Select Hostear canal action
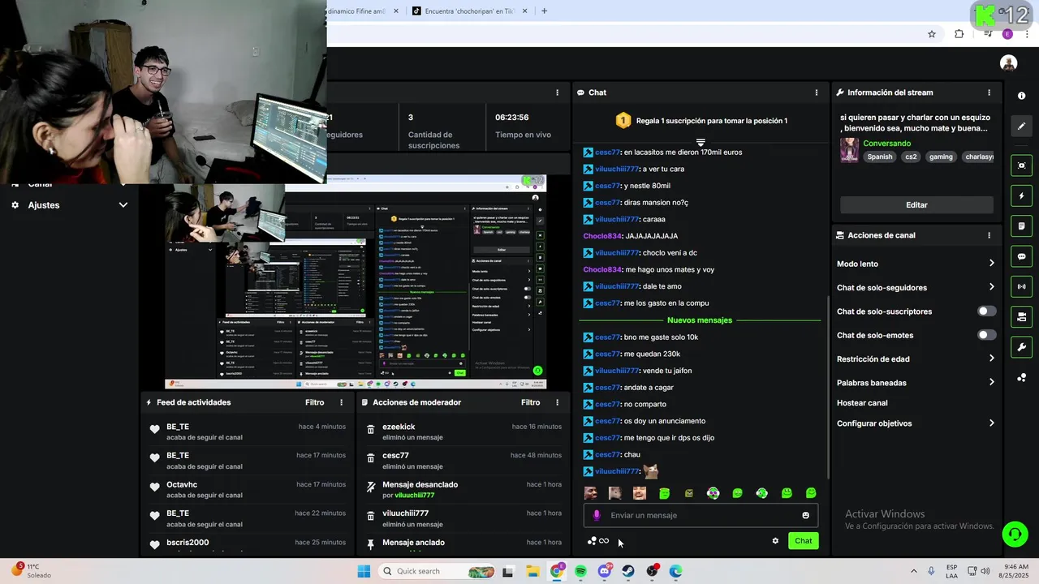Viewport: 1039px width, 584px height. [x=862, y=403]
